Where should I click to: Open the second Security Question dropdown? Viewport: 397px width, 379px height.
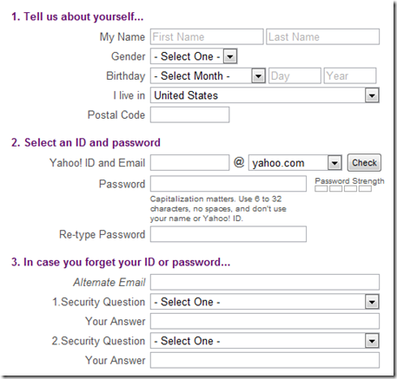coord(265,341)
